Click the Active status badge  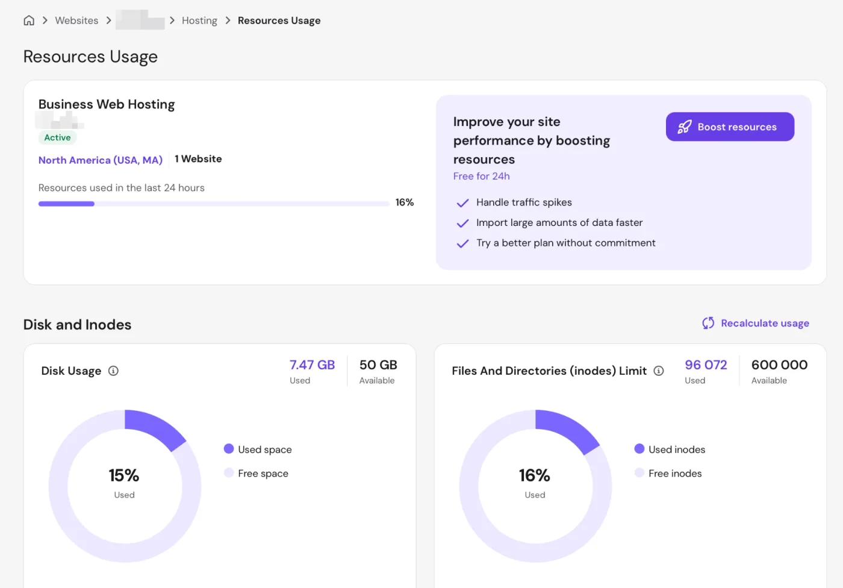(57, 137)
